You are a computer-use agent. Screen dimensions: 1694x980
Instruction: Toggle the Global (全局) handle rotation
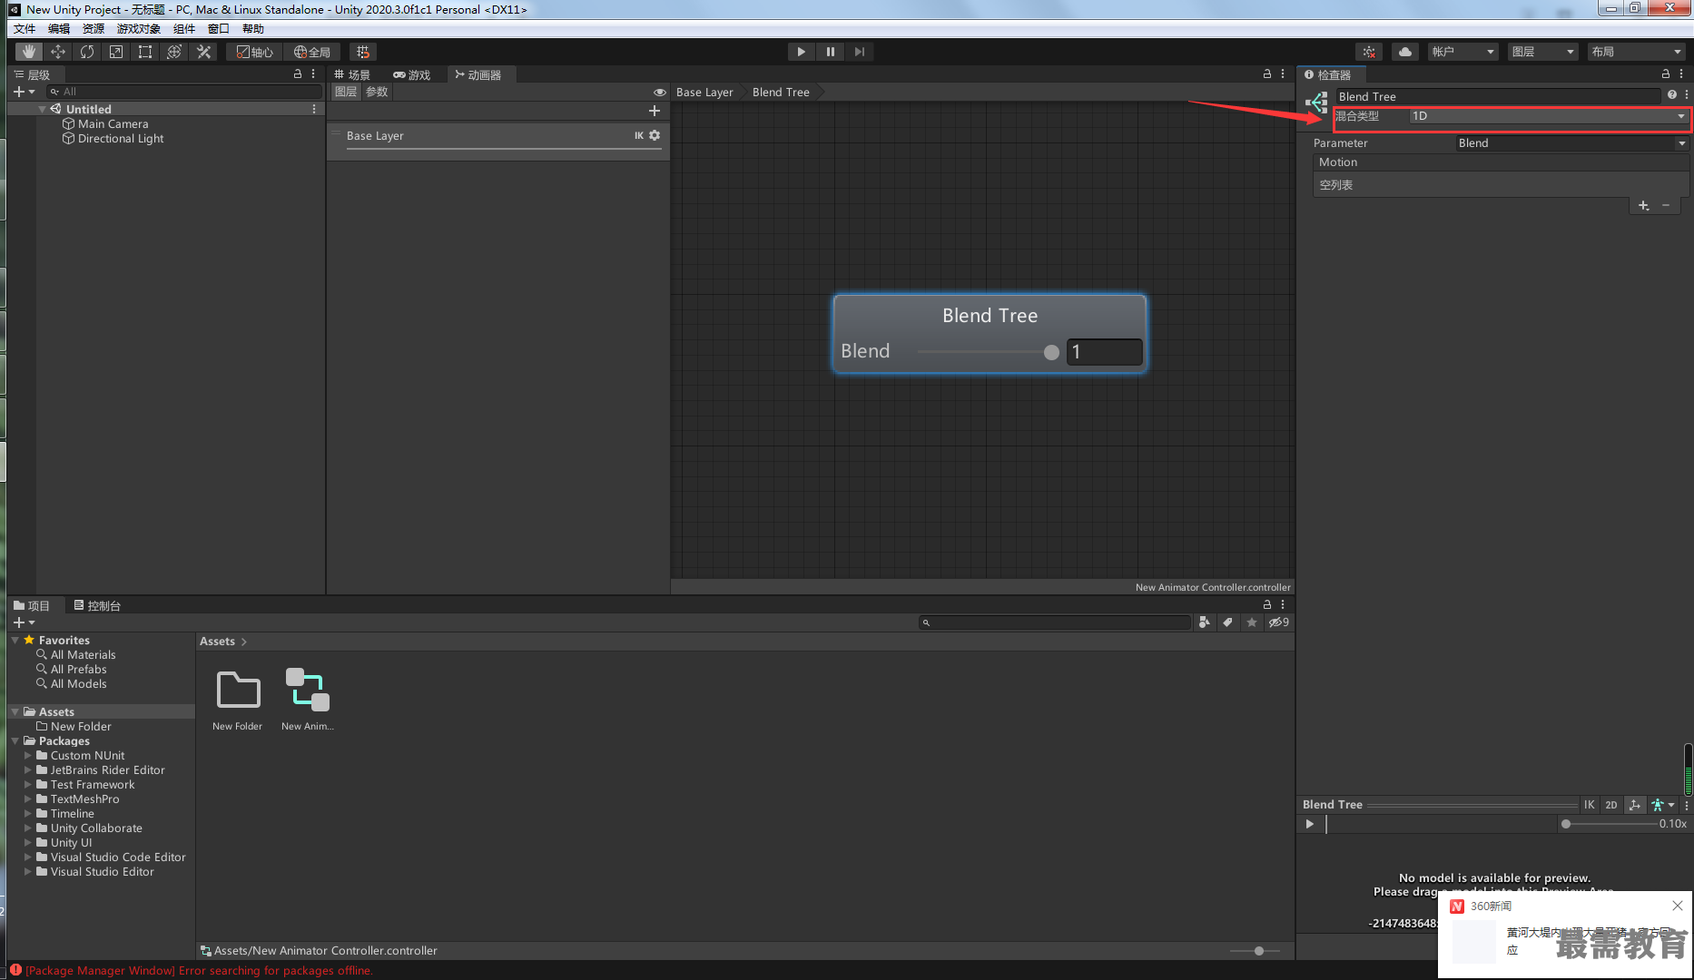312,52
